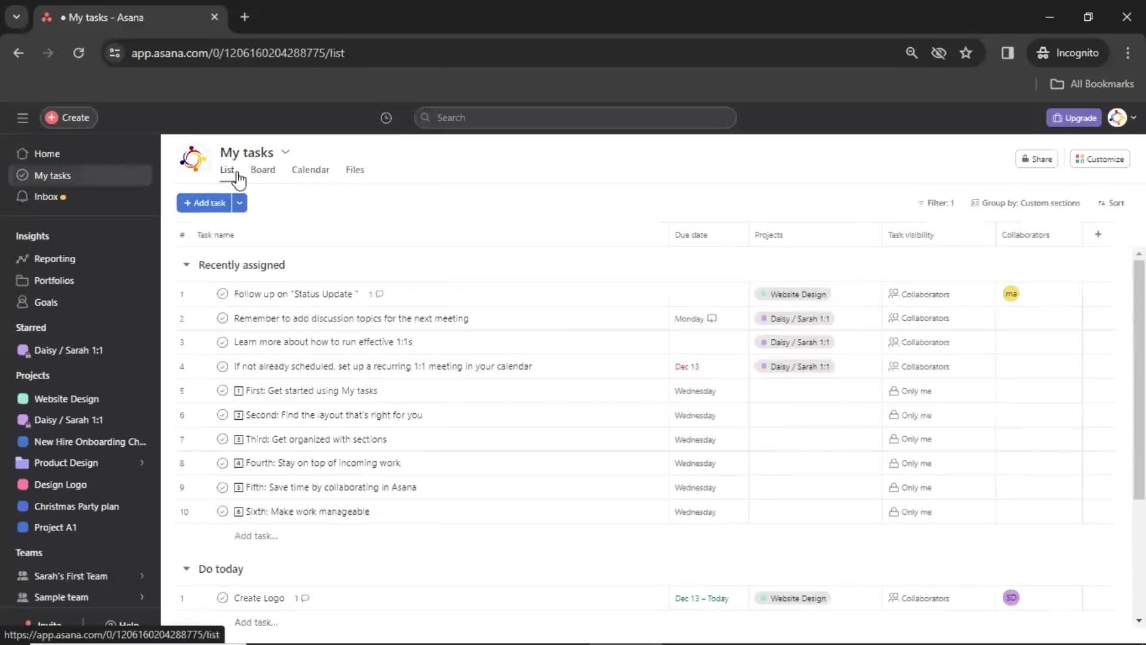1146x645 pixels.
Task: Toggle task completion circle for row 5
Action: pyautogui.click(x=222, y=390)
